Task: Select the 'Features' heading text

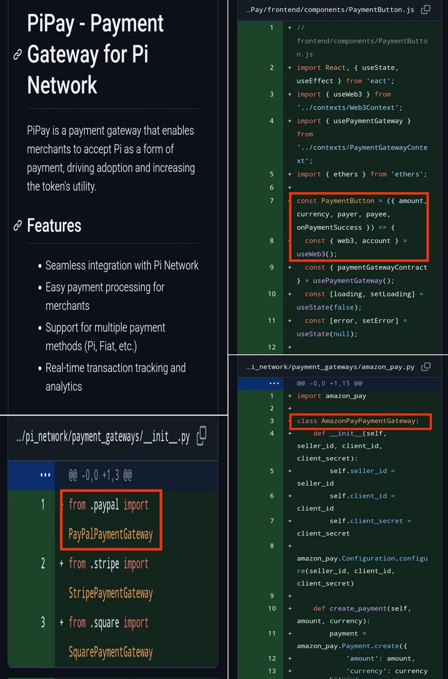Action: 54,226
